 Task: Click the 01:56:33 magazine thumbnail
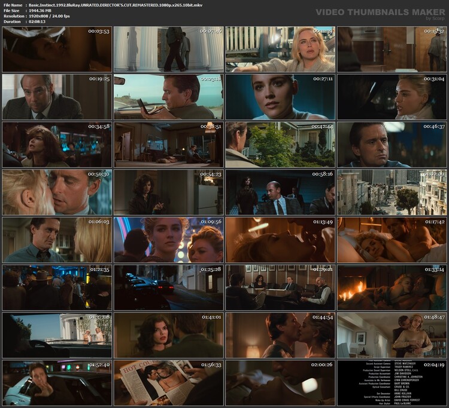coord(168,382)
